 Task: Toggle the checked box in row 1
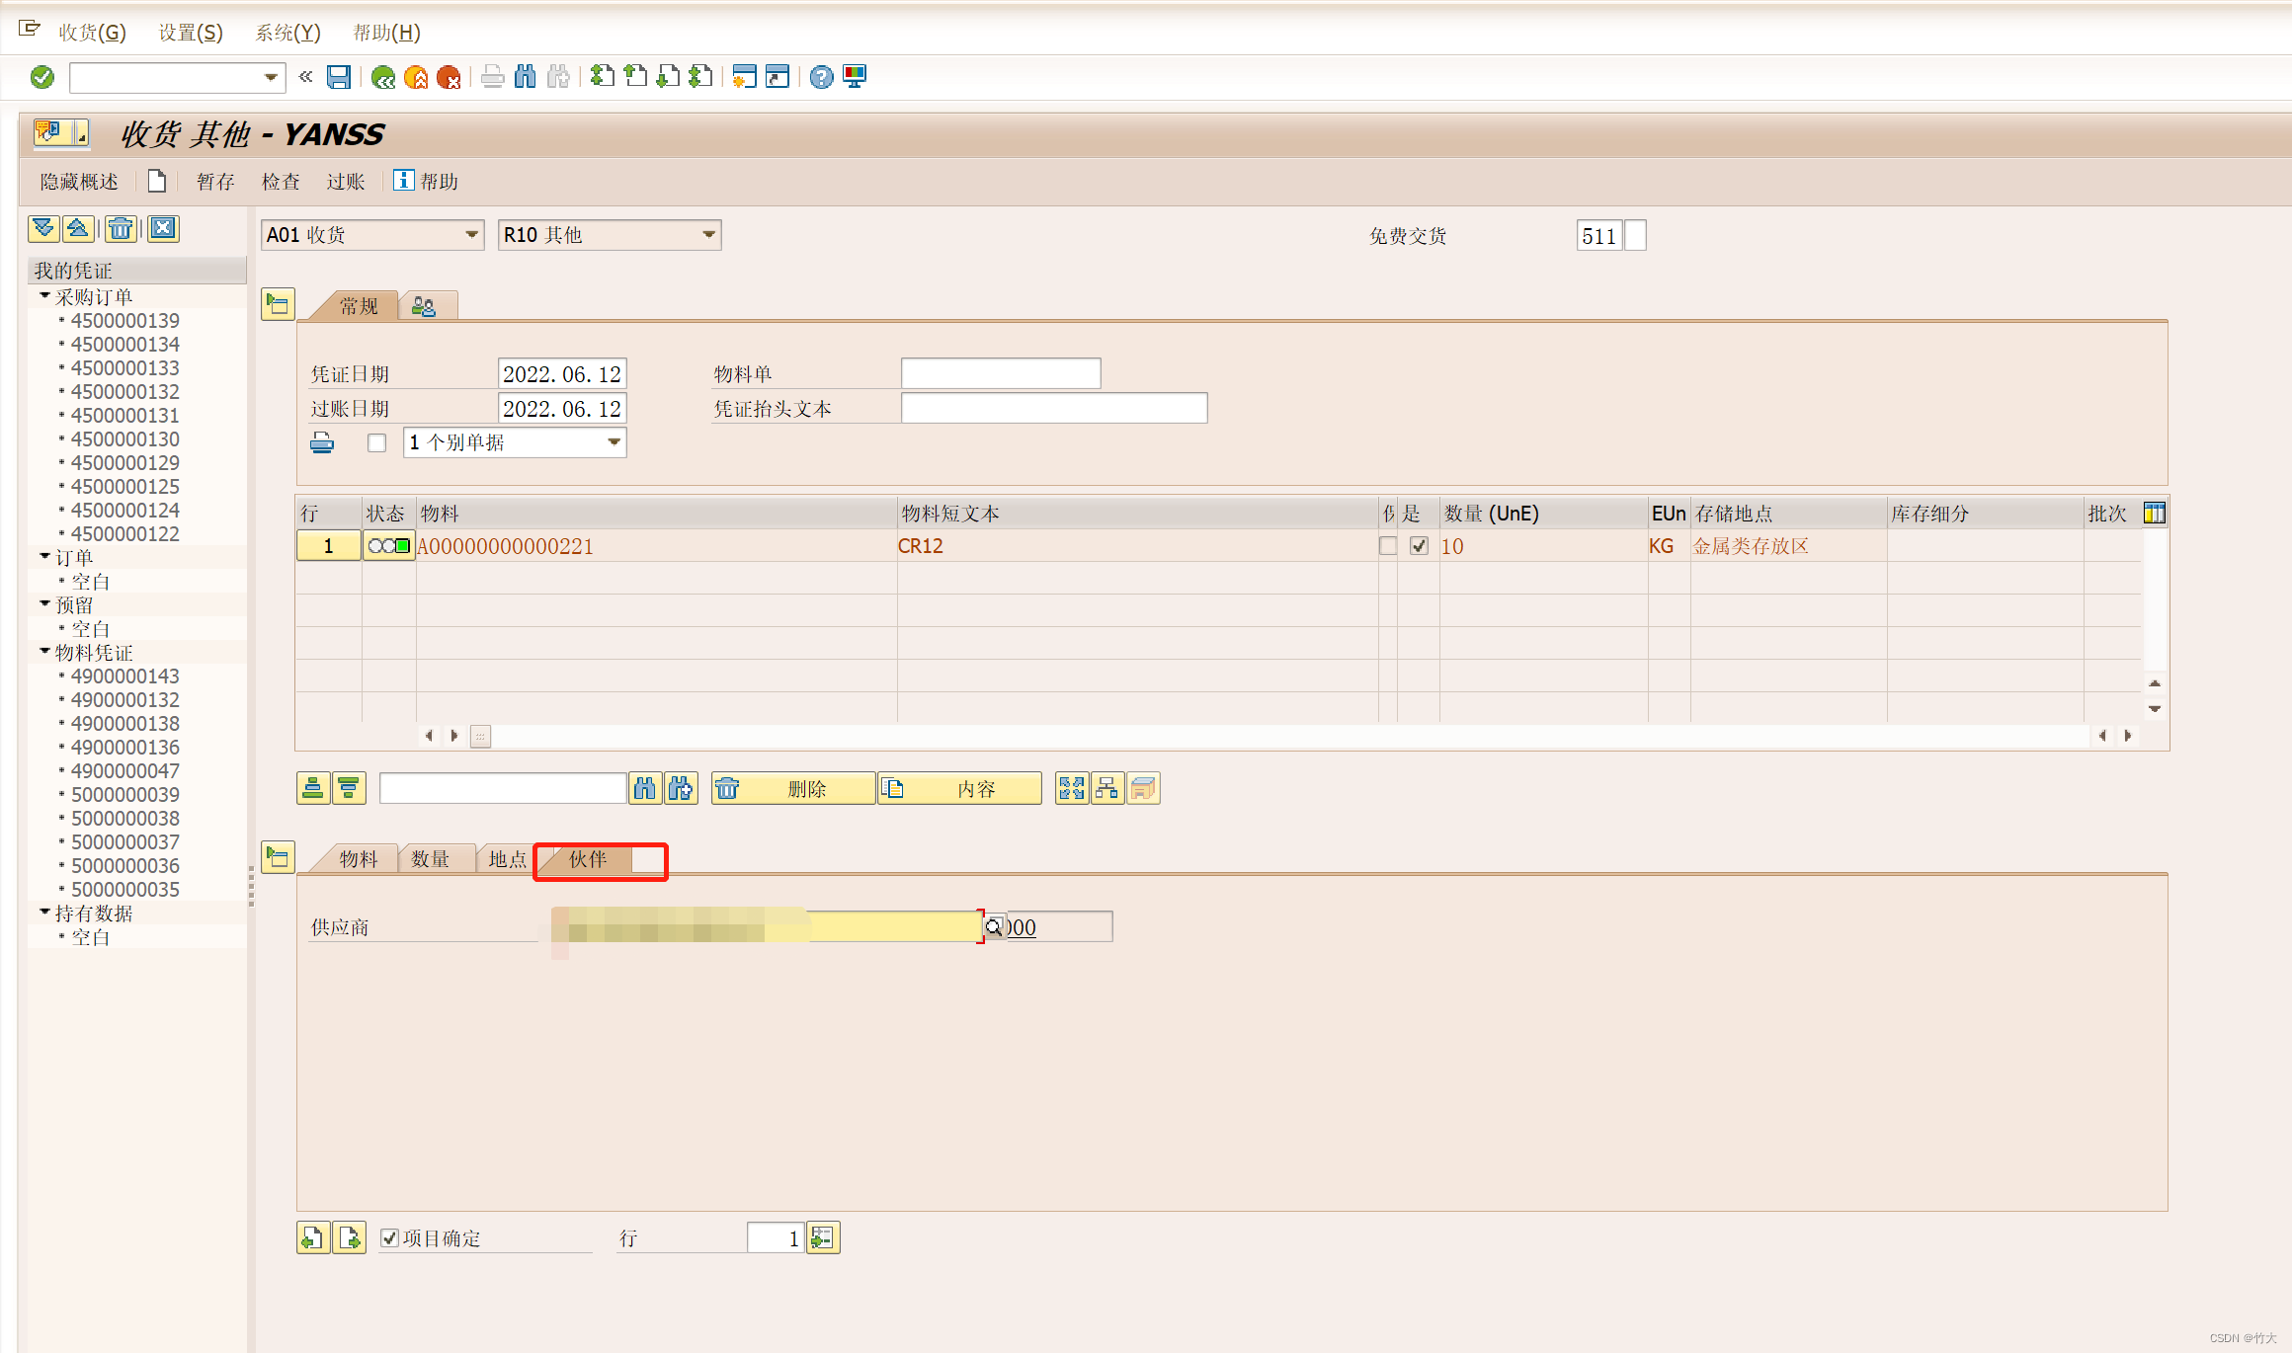(x=1419, y=545)
